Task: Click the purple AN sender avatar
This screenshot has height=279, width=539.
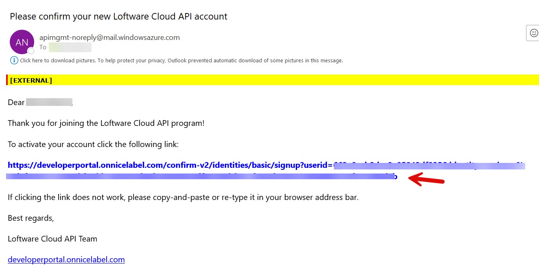Action: [22, 42]
